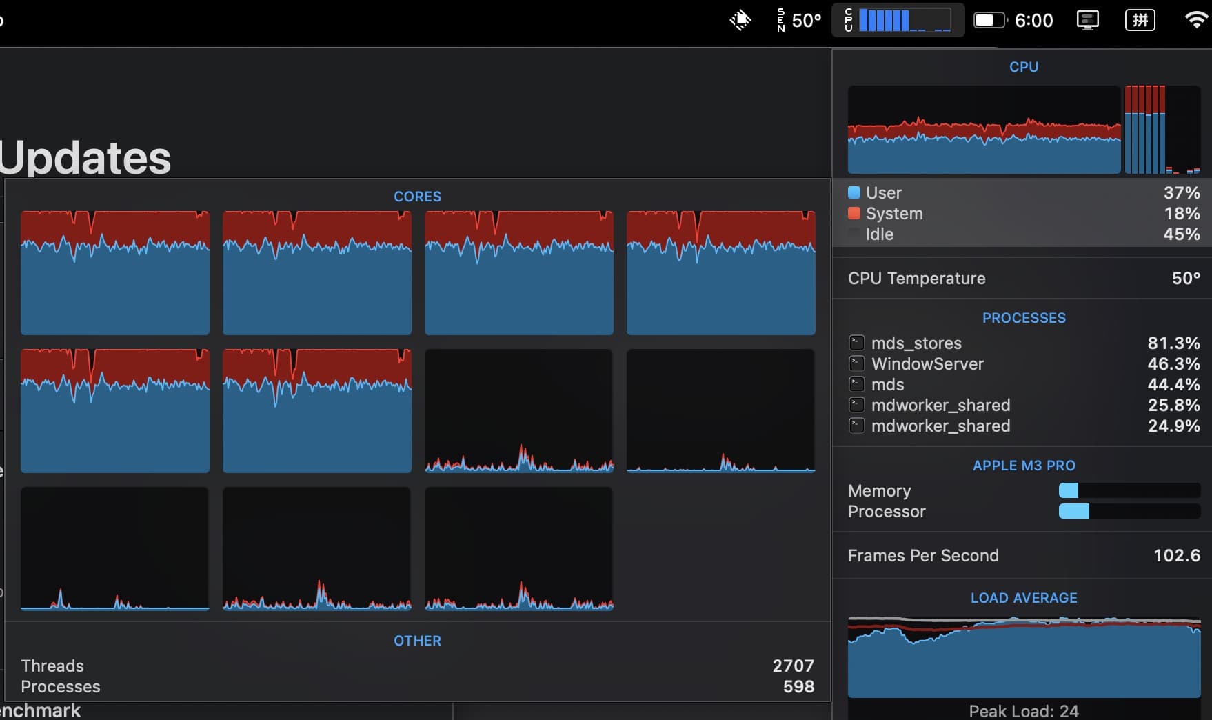Open the Wi-Fi menu

(1195, 21)
